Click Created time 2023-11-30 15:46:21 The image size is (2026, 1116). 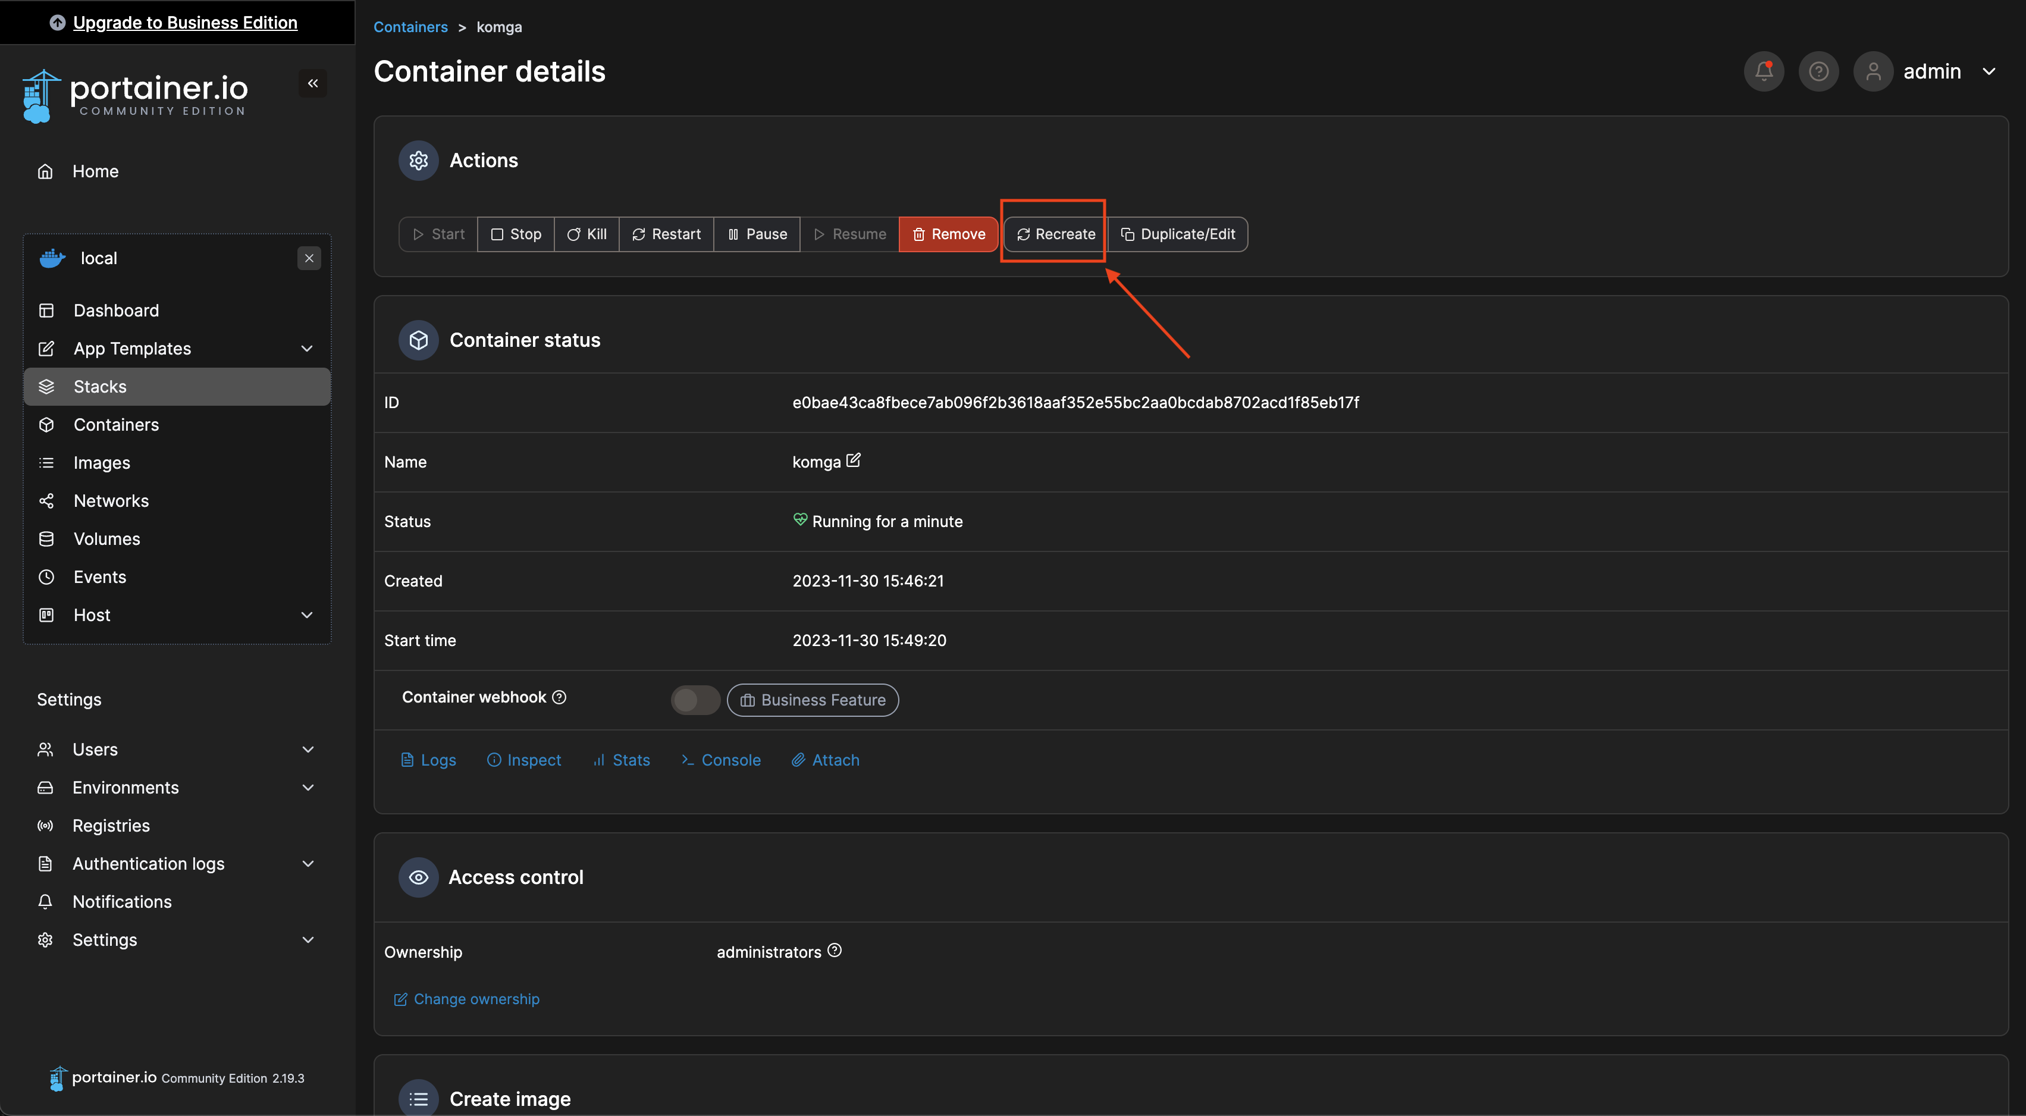[x=867, y=581]
